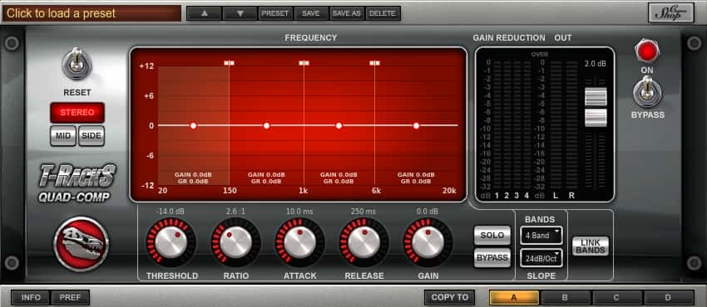Select previous preset with up arrow
The height and width of the screenshot is (307, 707).
205,13
